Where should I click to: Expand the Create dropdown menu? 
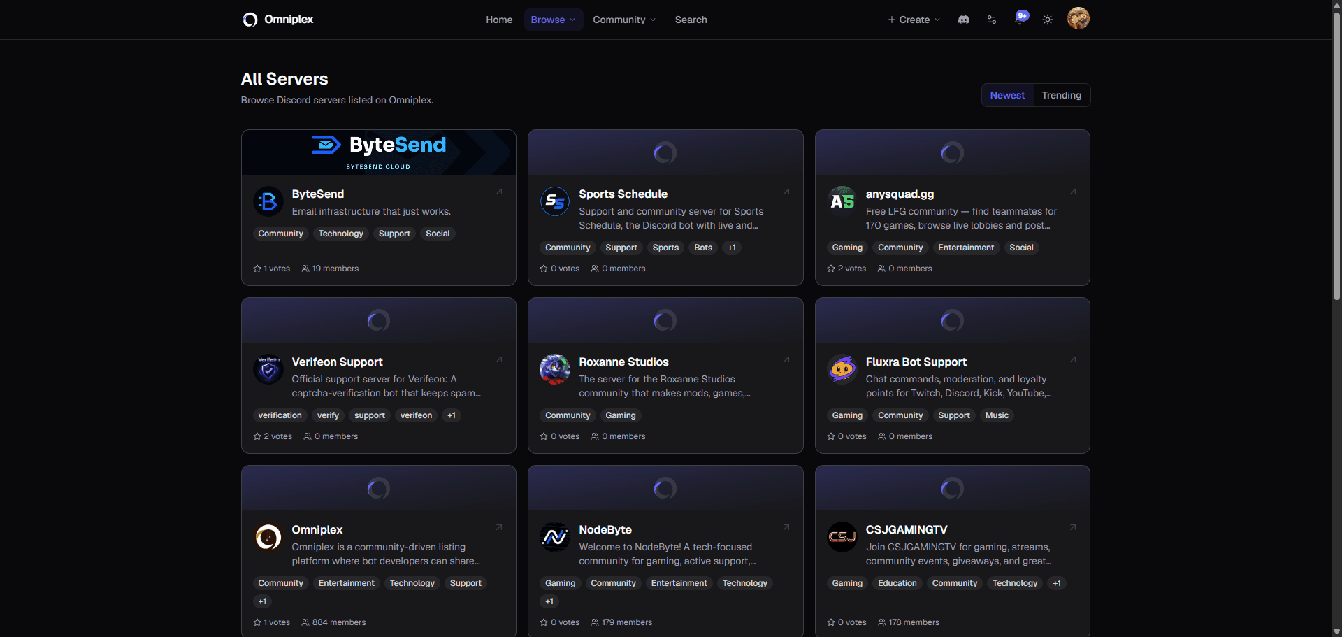coord(914,20)
